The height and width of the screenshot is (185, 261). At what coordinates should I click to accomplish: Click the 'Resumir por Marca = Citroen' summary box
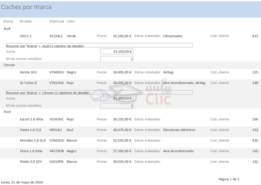click(99, 92)
